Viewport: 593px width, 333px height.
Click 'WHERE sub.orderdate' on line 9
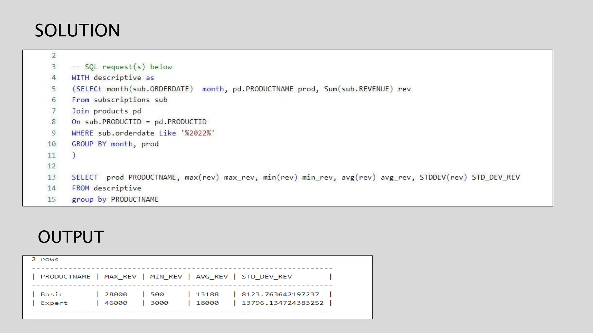click(x=113, y=133)
